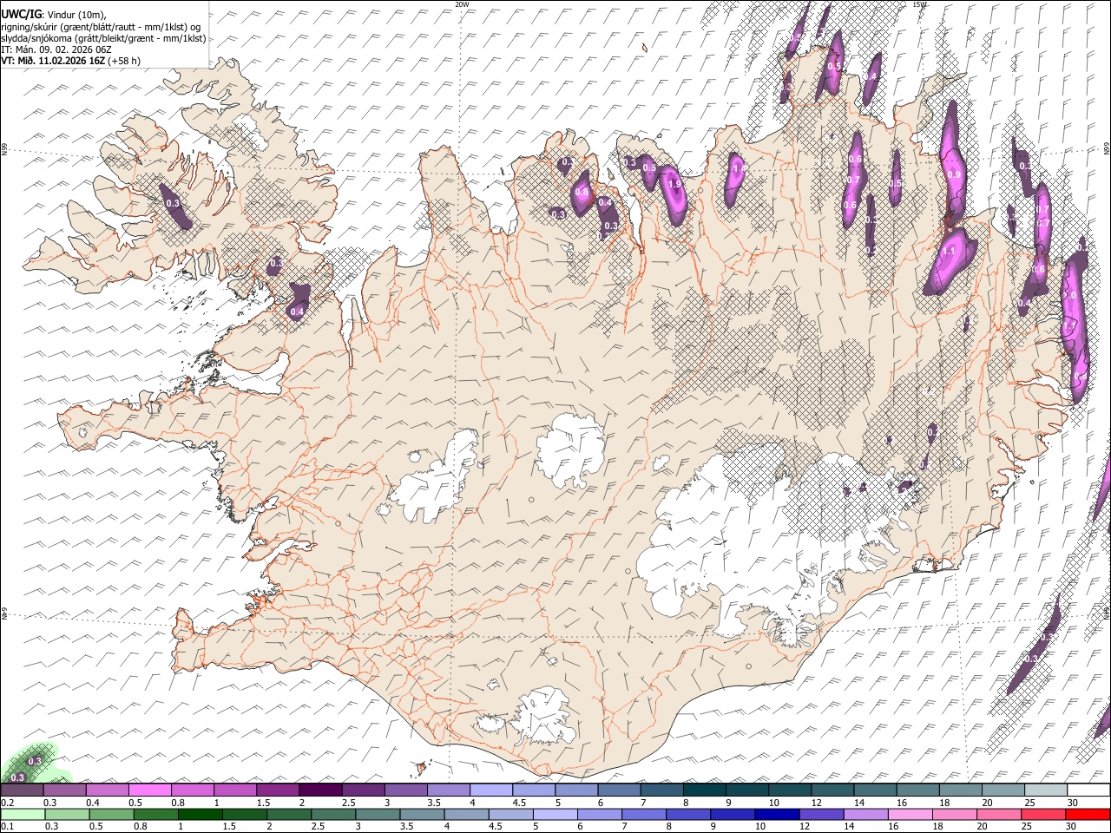
Task: Click the crimson swatch at 25 in the lower scale
Action: click(1042, 814)
